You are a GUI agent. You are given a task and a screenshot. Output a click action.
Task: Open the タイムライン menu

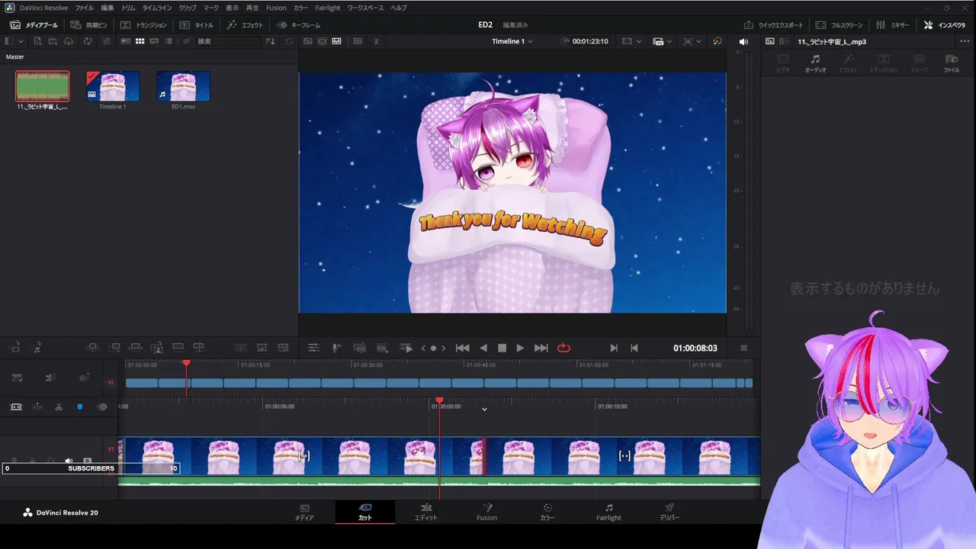pyautogui.click(x=157, y=8)
